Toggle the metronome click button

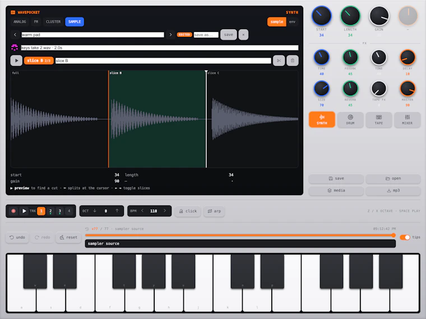click(188, 211)
